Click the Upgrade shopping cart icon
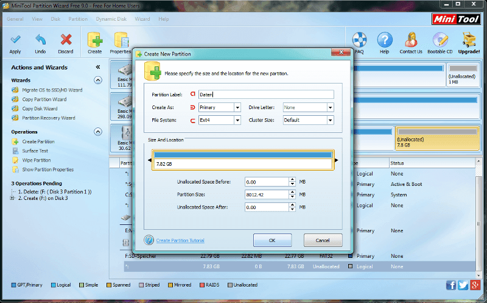 (469, 40)
